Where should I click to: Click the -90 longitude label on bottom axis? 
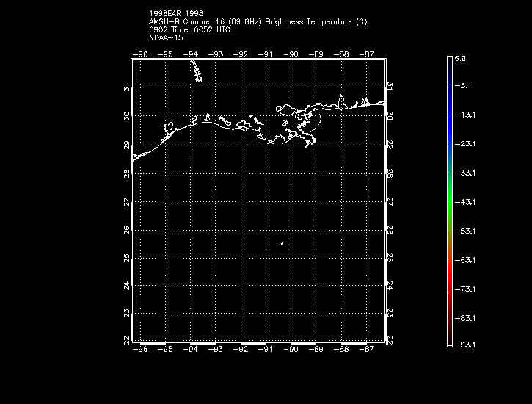[x=292, y=350]
